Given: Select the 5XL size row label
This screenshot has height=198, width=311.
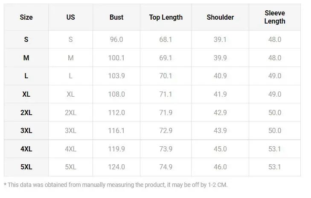Looking at the screenshot, I should click(26, 167).
